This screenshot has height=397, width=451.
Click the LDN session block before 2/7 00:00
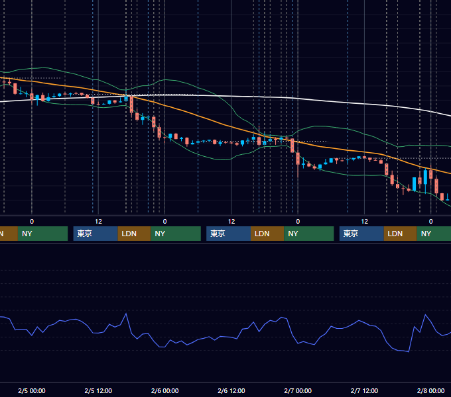coord(267,234)
